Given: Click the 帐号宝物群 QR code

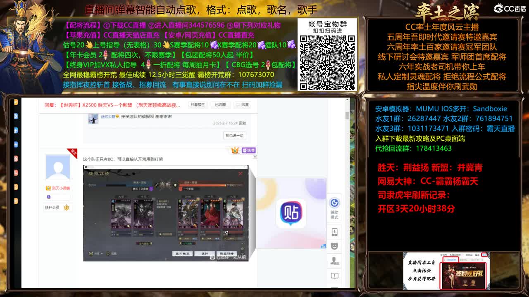Looking at the screenshot, I should (327, 63).
